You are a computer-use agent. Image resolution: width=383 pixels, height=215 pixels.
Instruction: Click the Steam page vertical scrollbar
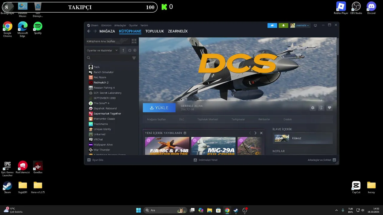click(338, 47)
